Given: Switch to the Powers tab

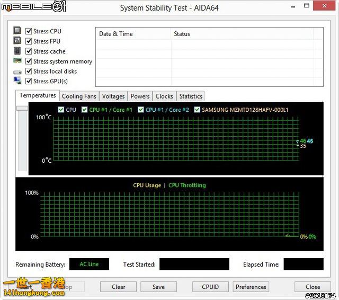Looking at the screenshot, I should coord(140,96).
